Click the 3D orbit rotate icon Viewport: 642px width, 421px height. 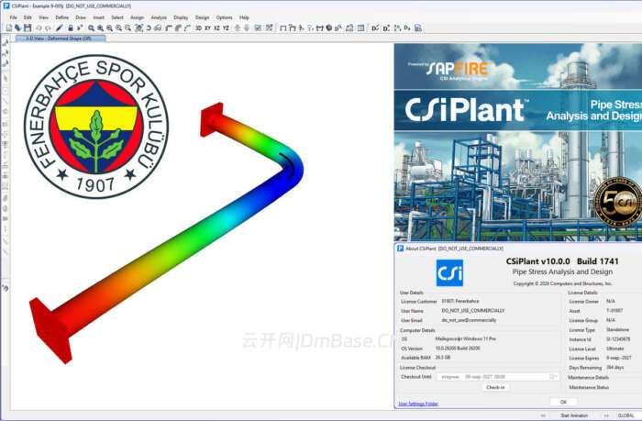tap(149, 28)
